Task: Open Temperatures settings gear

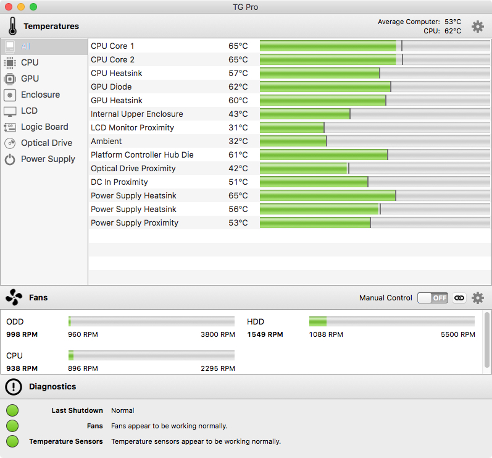Action: click(x=478, y=27)
